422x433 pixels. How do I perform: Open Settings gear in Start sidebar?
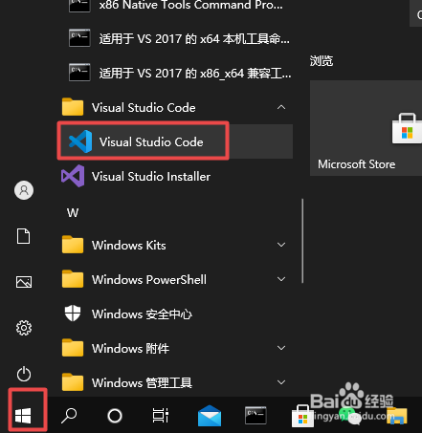[24, 328]
